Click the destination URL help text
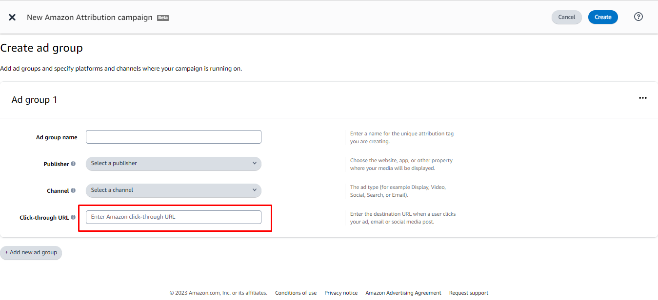This screenshot has height=300, width=658. click(x=403, y=218)
